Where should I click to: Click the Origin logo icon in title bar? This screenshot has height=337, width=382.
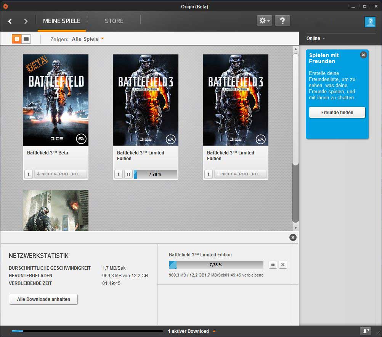(5, 6)
